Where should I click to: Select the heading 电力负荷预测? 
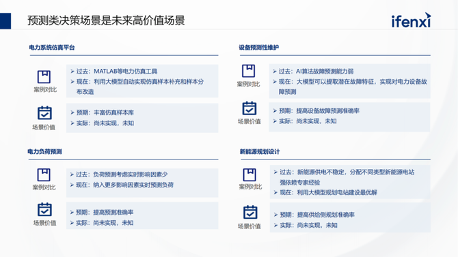pyautogui.click(x=44, y=151)
